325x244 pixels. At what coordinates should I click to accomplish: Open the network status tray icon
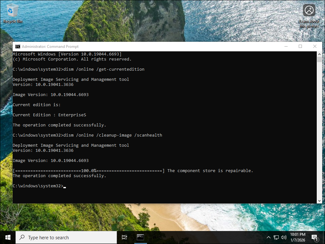pyautogui.click(x=276, y=237)
